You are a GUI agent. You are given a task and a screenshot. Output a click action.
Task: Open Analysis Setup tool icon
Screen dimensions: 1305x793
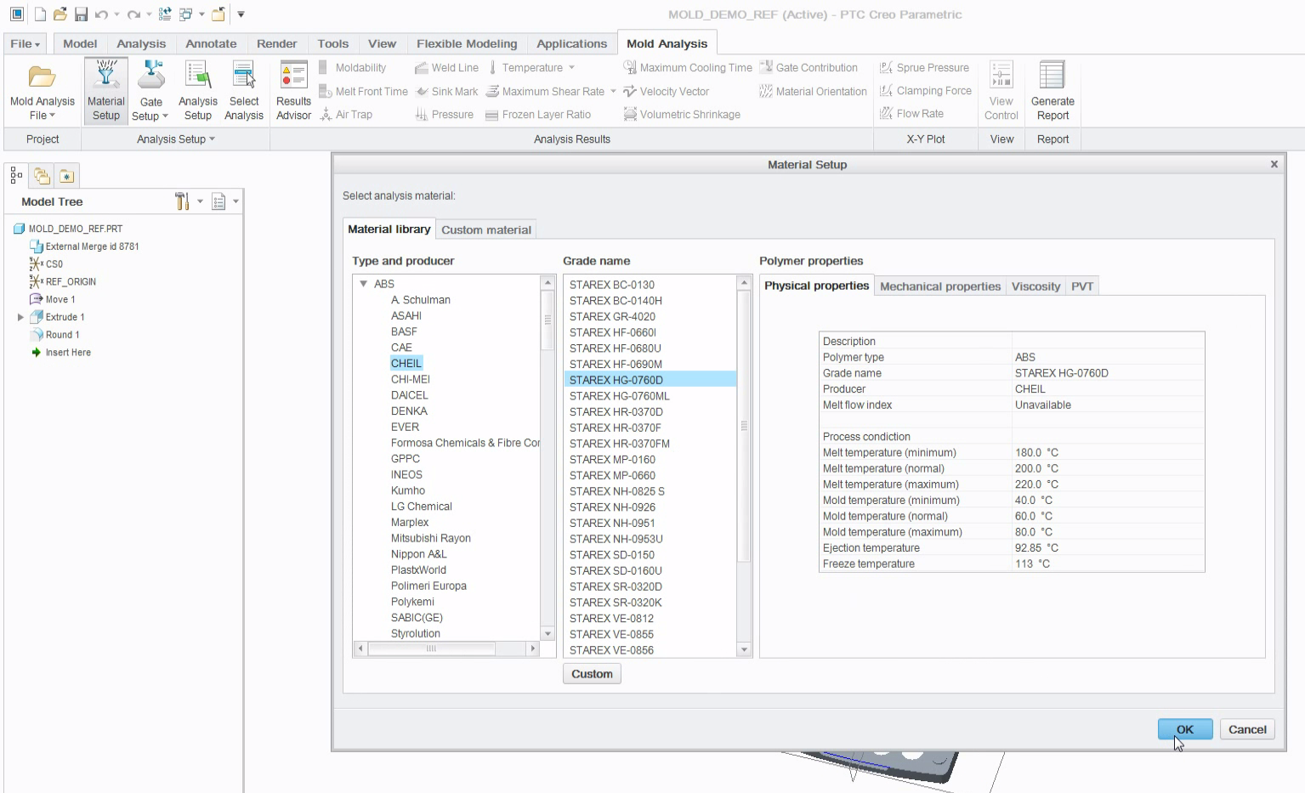click(197, 75)
